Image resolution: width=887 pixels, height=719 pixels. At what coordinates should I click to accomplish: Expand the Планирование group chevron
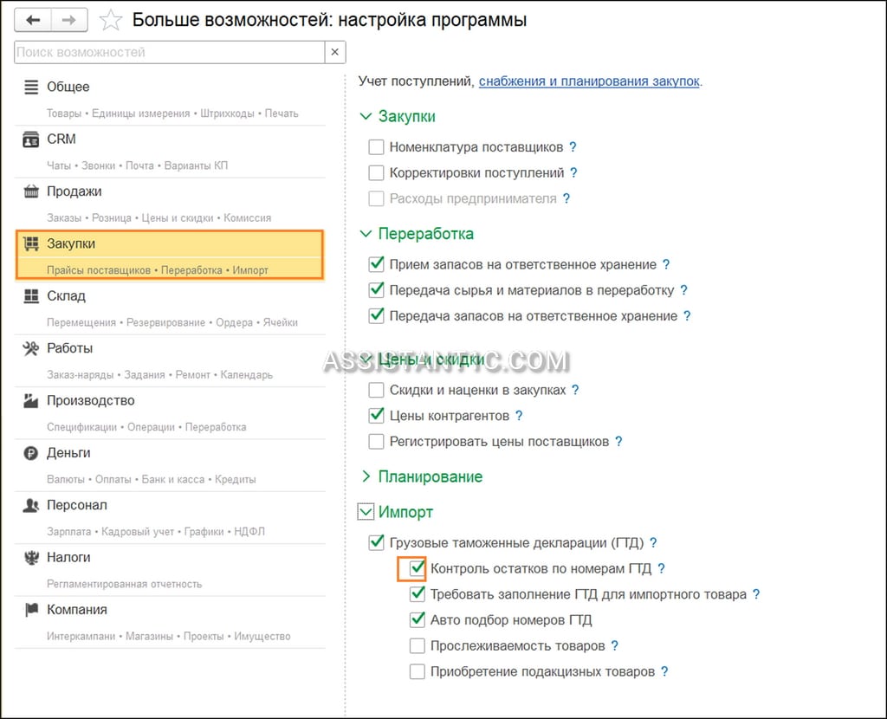pos(366,476)
